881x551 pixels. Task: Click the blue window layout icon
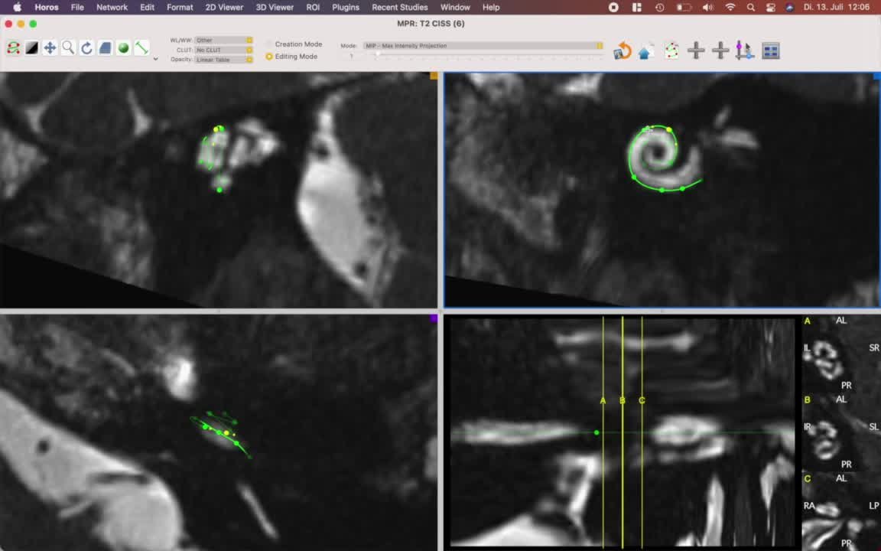(x=771, y=51)
